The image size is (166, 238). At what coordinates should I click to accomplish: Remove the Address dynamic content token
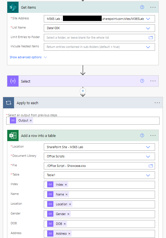69,234
